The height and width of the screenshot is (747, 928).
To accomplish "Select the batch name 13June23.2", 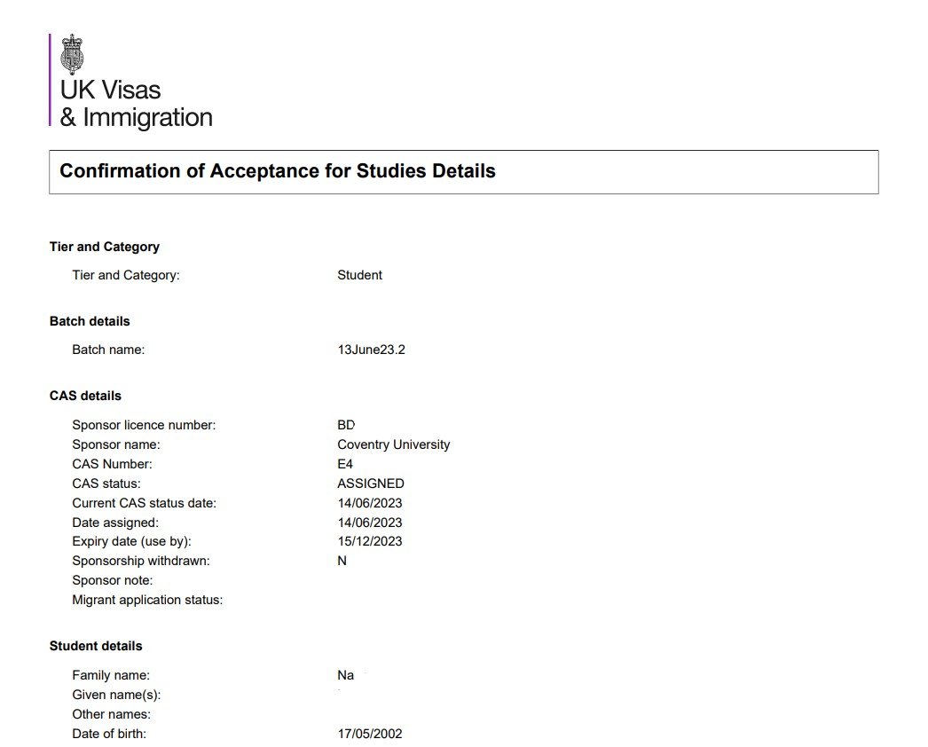I will (371, 350).
